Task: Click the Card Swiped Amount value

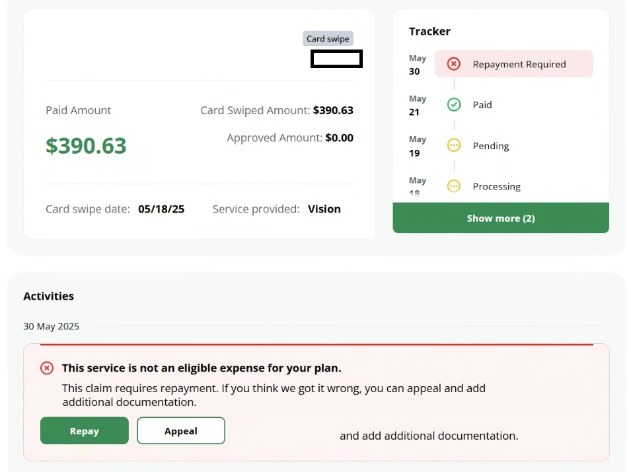Action: click(333, 110)
